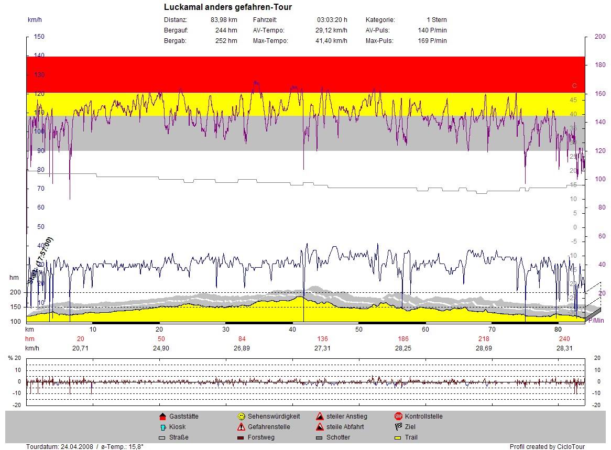The width and height of the screenshot is (611, 450).
Task: Click the dark red Forstweg swatch
Action: click(x=241, y=438)
